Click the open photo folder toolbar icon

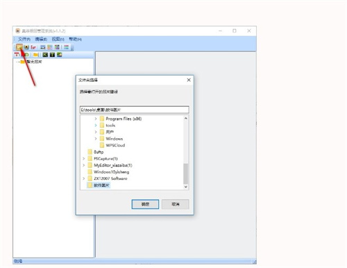click(19, 47)
